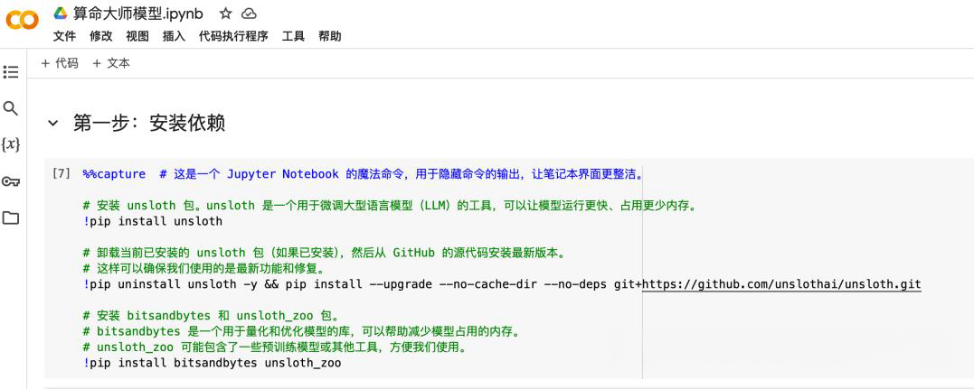
Task: Open the search (find and replace) sidebar icon
Action: click(x=11, y=108)
